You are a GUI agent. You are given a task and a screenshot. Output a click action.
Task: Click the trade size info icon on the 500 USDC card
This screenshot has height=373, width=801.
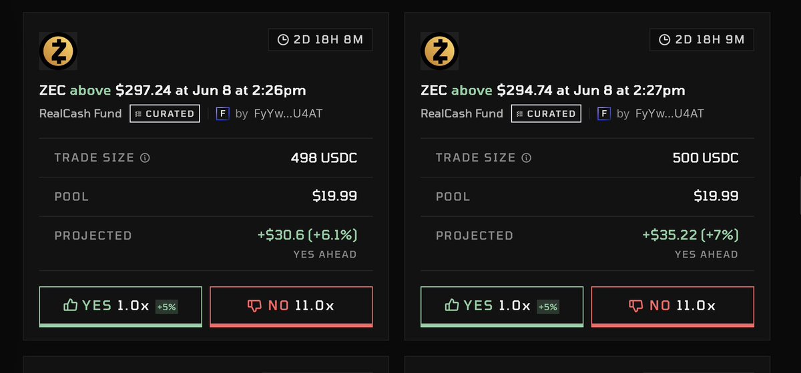coord(527,158)
